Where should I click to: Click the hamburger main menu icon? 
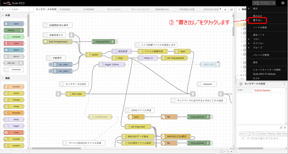tap(283, 3)
